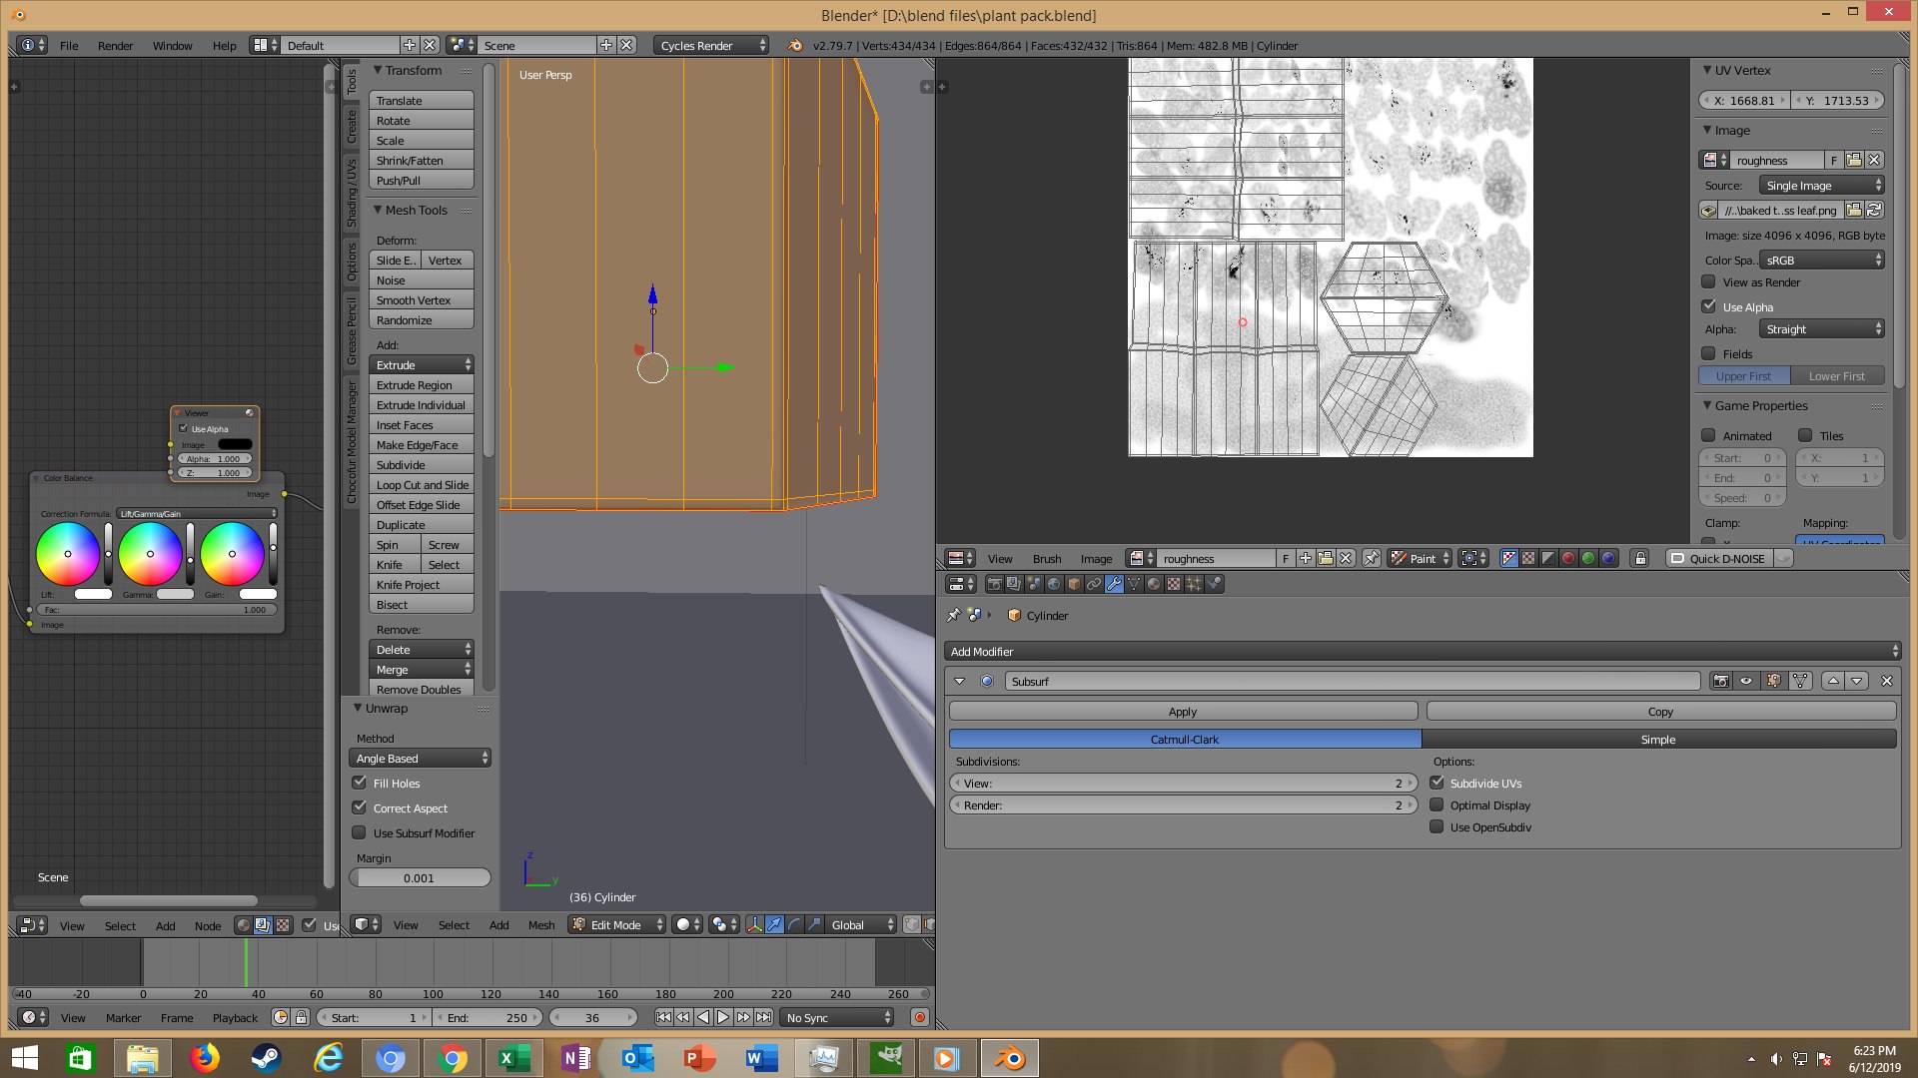Click the Texture properties checker icon
The height and width of the screenshot is (1078, 1918).
(1174, 585)
